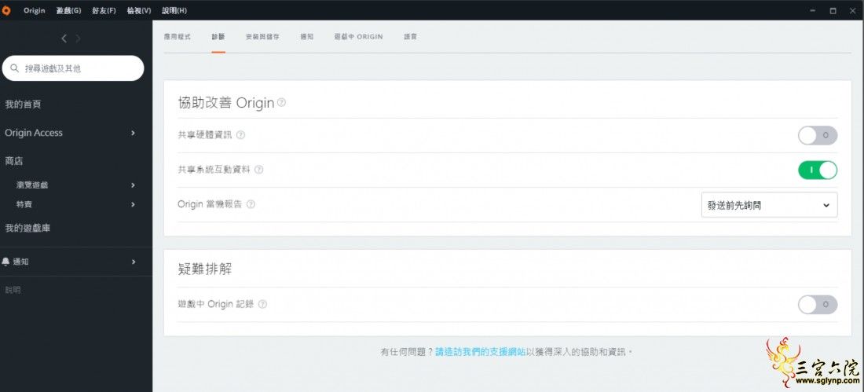
Task: Click the 協助改善 Origin section heading
Action: [226, 103]
